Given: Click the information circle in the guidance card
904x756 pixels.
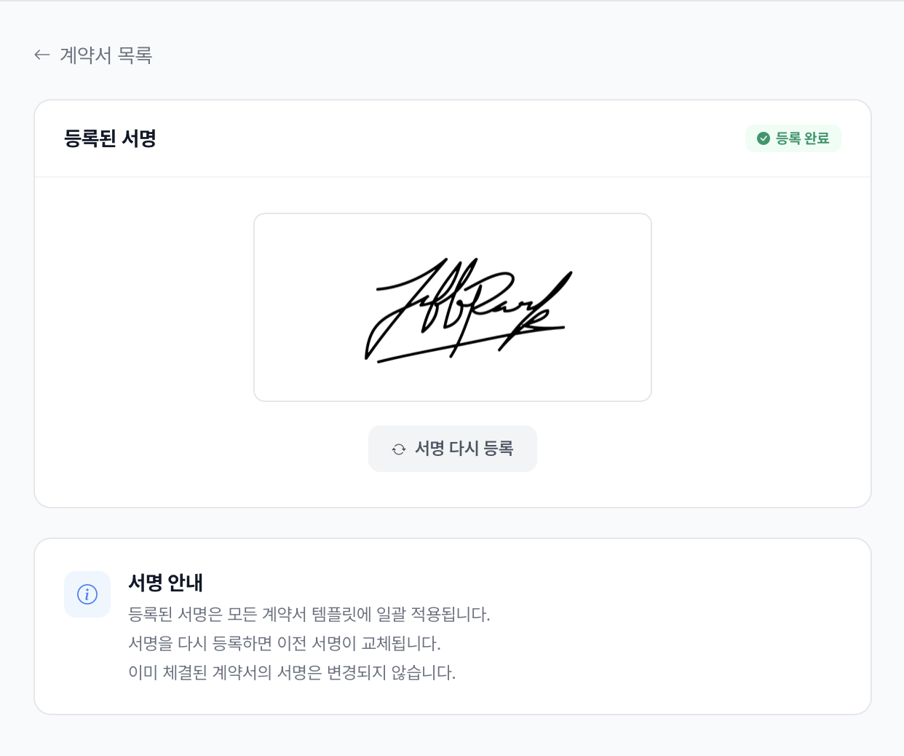Looking at the screenshot, I should [87, 594].
